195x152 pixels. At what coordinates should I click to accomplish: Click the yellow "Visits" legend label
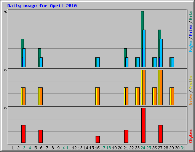click(190, 83)
